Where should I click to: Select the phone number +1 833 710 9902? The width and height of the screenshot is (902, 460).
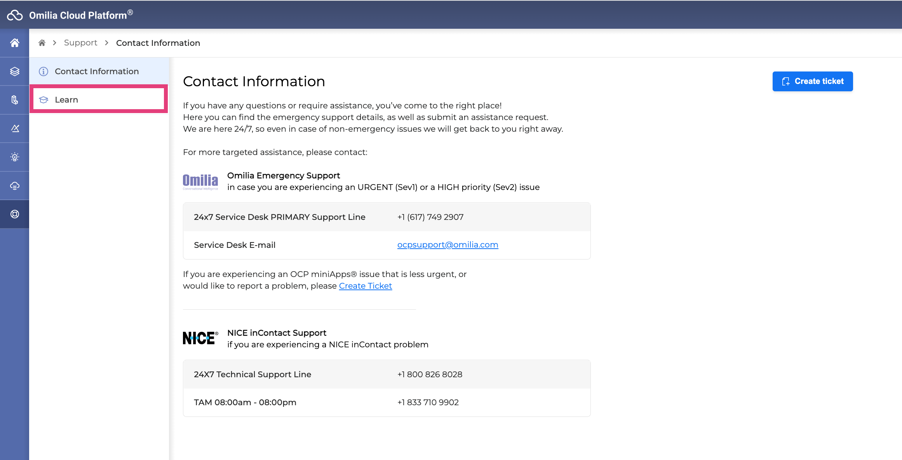click(x=428, y=402)
